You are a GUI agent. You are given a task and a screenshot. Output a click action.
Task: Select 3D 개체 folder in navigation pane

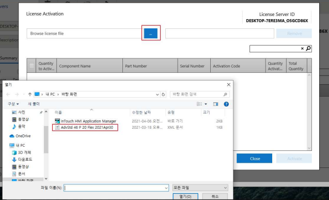(21, 152)
